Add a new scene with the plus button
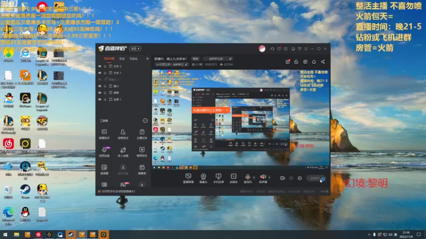 pyautogui.click(x=148, y=58)
